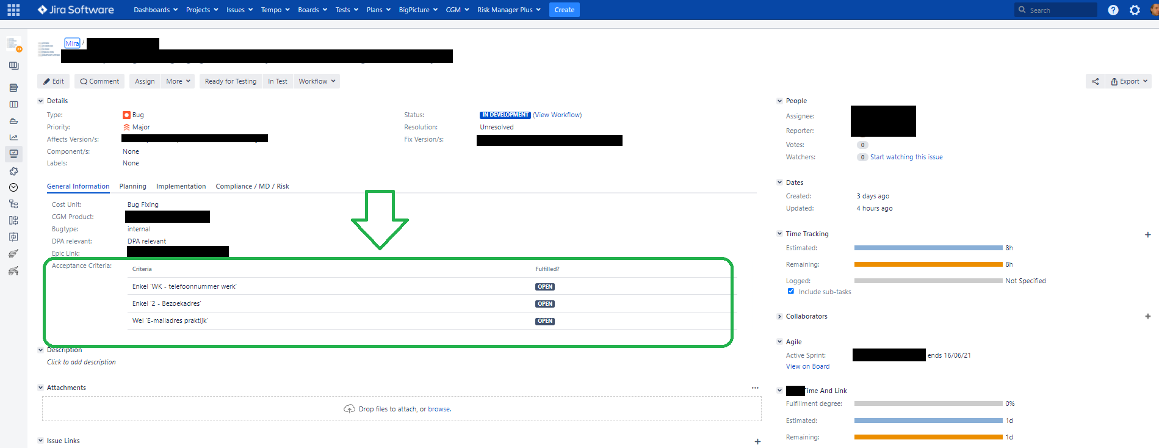Image resolution: width=1159 pixels, height=448 pixels.
Task: Open the Active sprints columns icon
Action: pyautogui.click(x=13, y=104)
